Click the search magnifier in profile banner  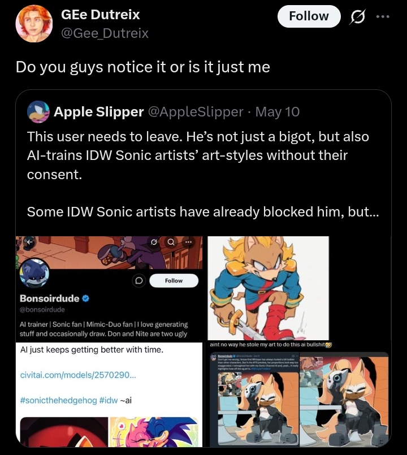tap(171, 241)
